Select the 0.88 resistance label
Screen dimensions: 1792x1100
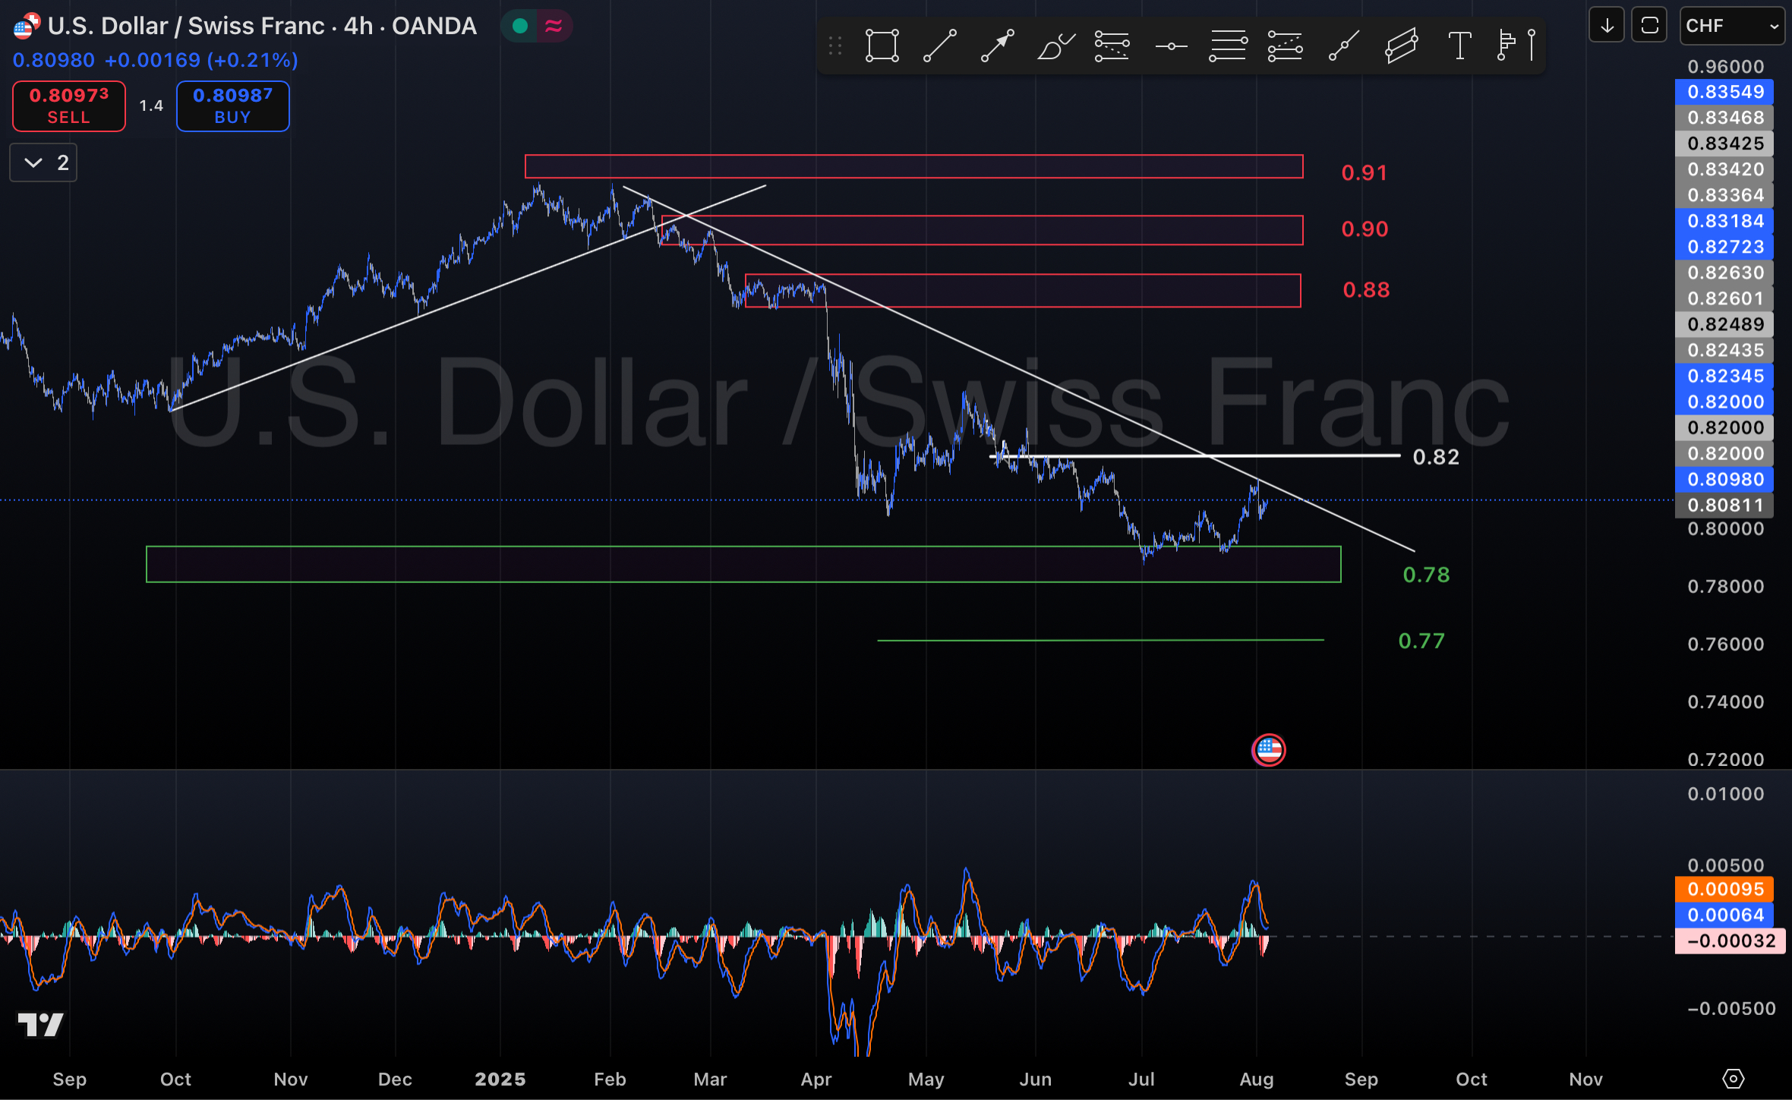[1366, 290]
